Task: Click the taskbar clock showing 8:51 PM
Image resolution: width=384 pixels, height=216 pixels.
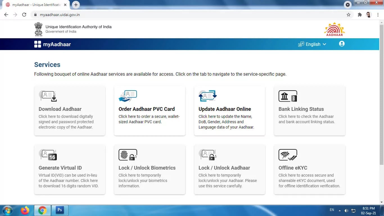Action: 369,211
